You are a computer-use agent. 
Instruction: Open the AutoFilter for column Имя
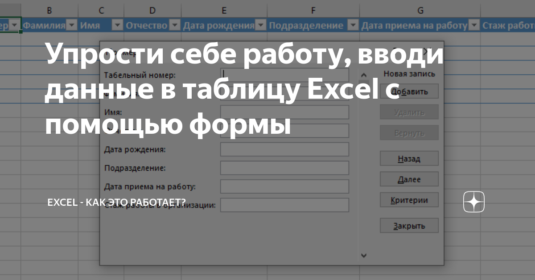117,25
